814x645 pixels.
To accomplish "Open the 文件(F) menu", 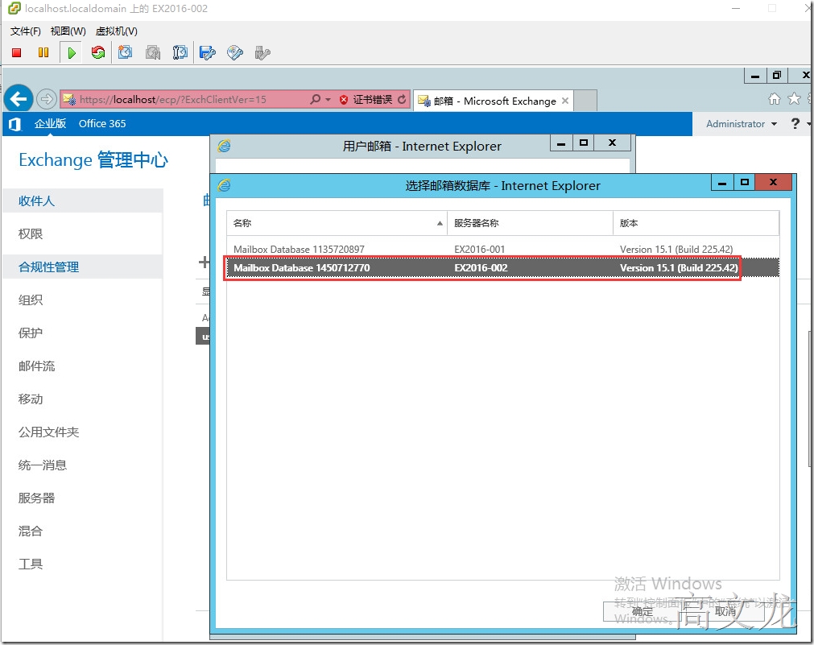I will coord(26,31).
